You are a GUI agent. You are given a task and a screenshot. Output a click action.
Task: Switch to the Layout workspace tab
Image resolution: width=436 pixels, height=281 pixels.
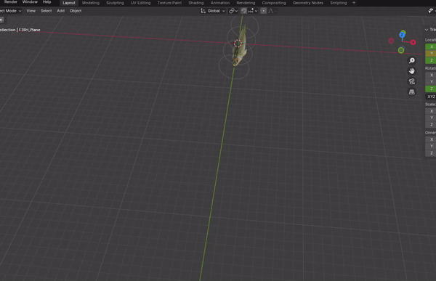[69, 3]
